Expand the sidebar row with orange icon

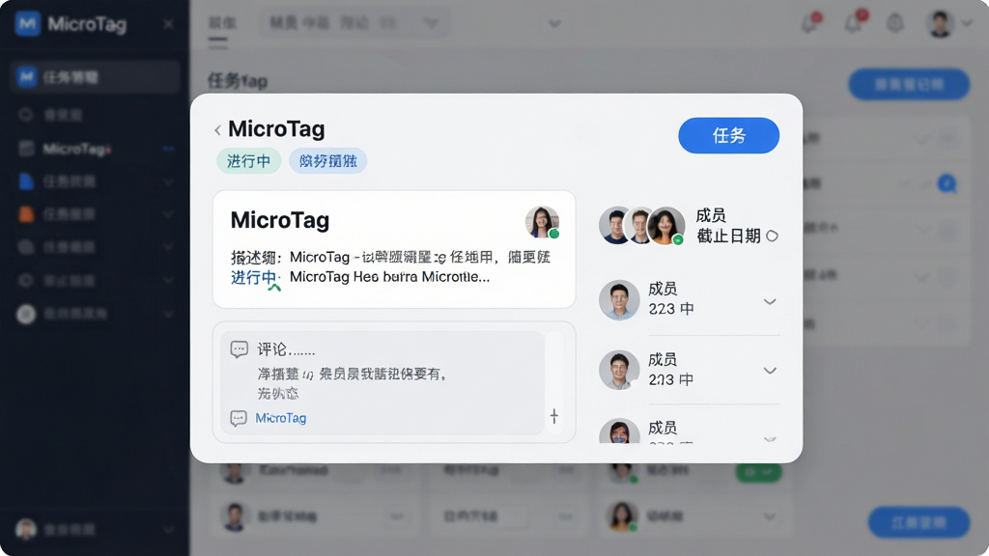(x=168, y=214)
